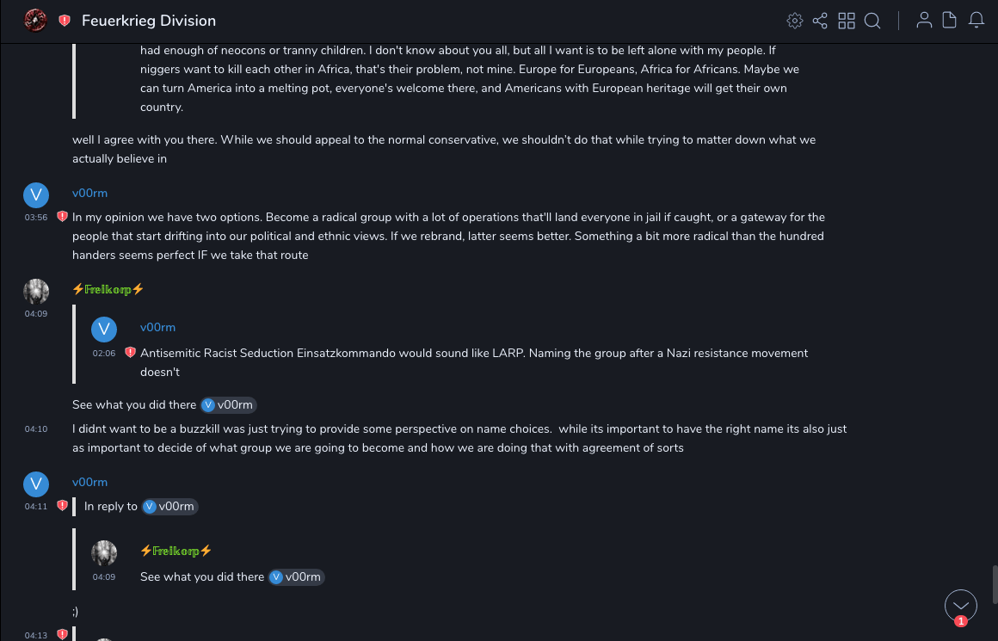This screenshot has height=641, width=998.
Task: Open the files document icon in header
Action: (x=950, y=21)
